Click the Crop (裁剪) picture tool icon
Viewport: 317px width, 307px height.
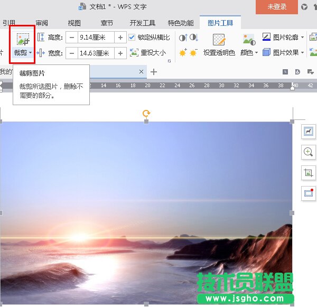pyautogui.click(x=23, y=40)
